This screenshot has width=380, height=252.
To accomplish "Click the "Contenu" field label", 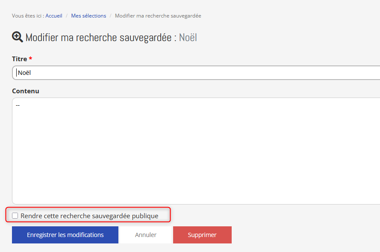I will (x=26, y=91).
